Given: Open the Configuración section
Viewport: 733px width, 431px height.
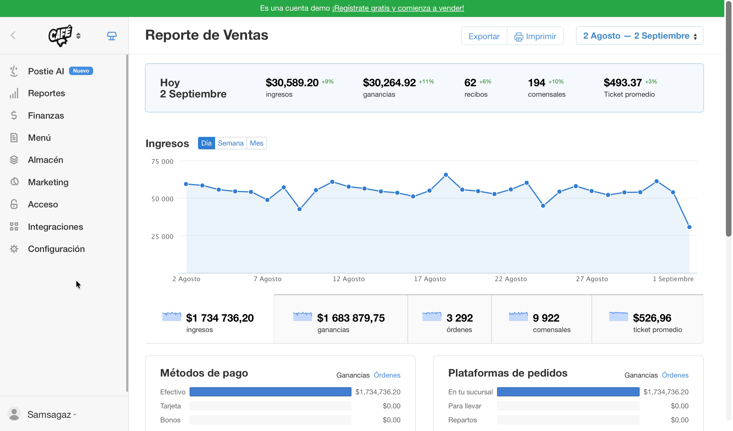Looking at the screenshot, I should (57, 249).
